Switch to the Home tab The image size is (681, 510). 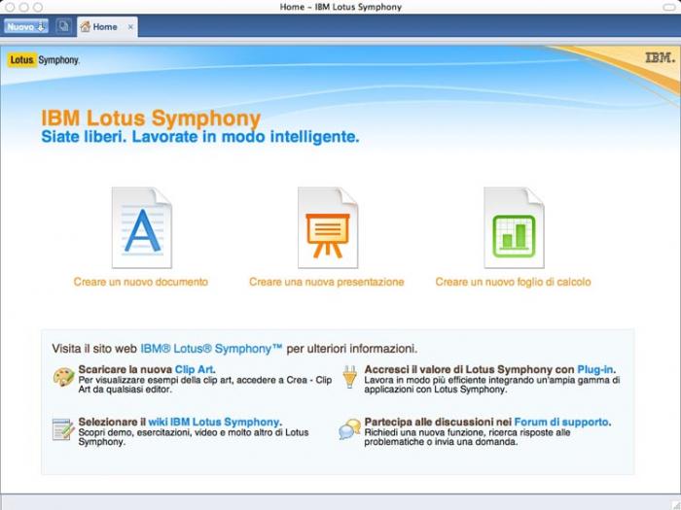point(105,27)
